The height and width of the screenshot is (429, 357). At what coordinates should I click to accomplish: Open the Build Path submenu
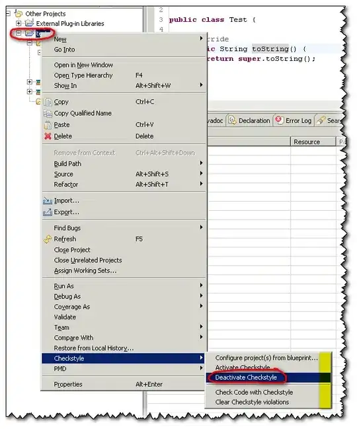[124, 164]
